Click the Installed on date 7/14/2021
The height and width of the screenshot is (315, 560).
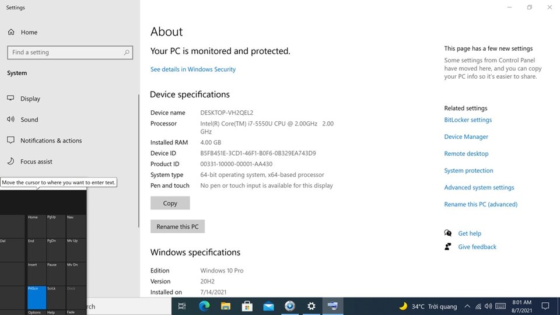213,292
